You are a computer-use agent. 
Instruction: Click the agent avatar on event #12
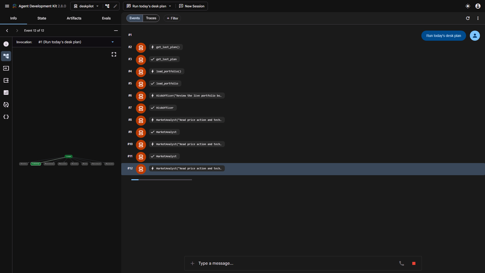coord(141,169)
